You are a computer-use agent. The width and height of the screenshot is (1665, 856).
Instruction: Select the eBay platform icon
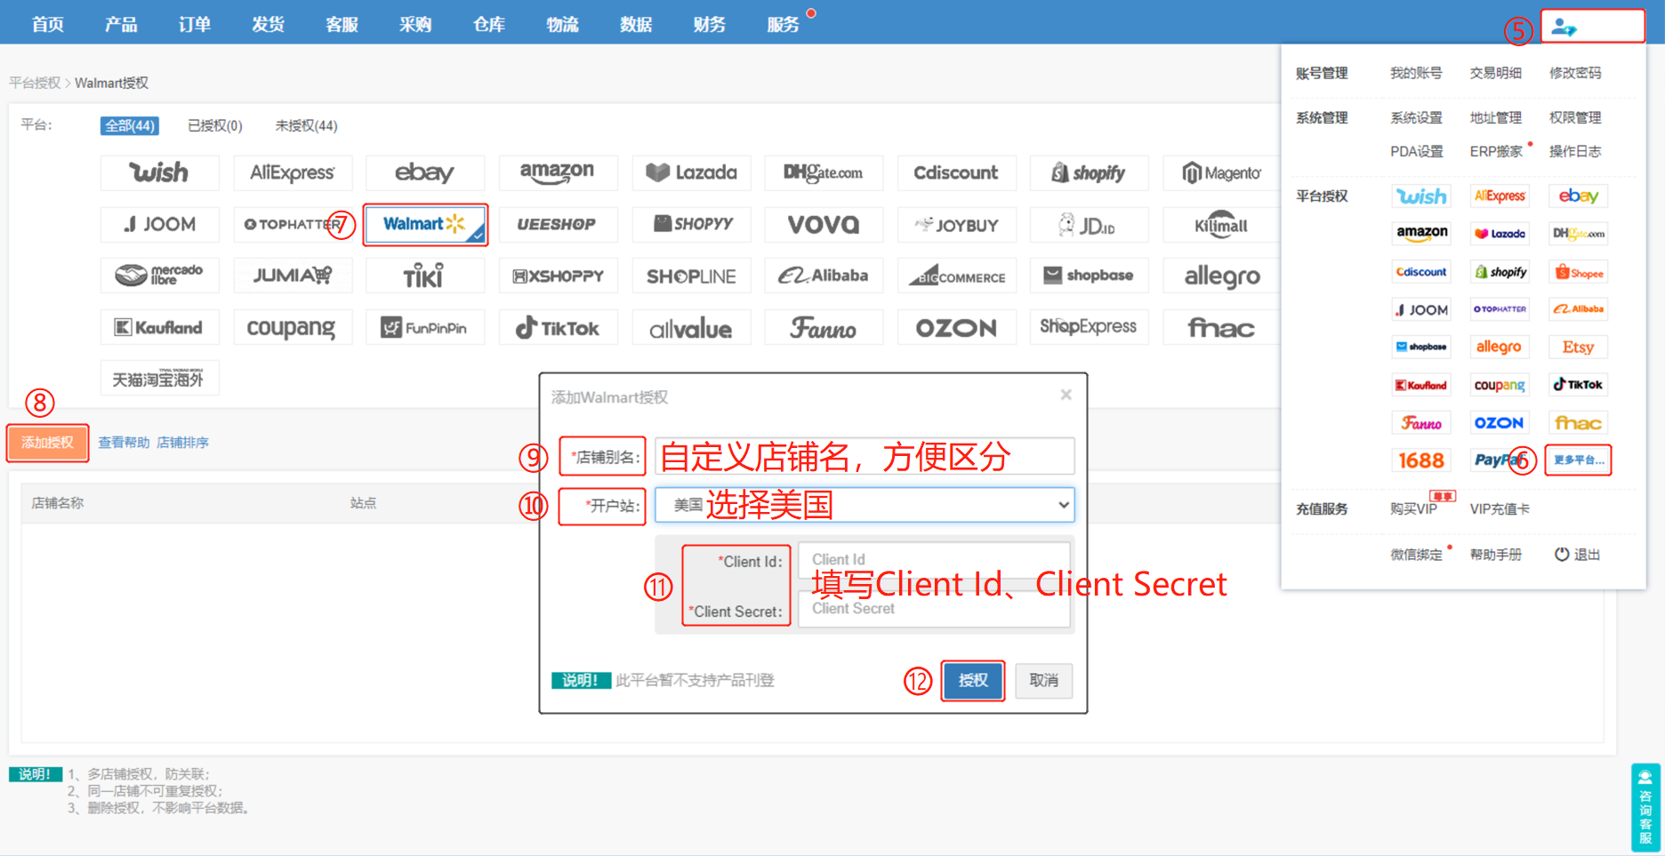[425, 172]
